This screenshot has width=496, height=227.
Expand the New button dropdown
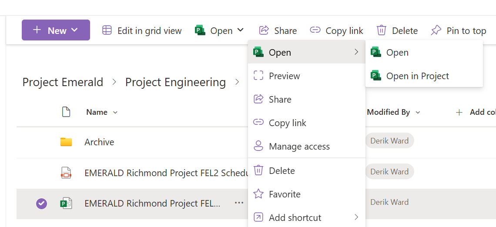[x=75, y=30]
